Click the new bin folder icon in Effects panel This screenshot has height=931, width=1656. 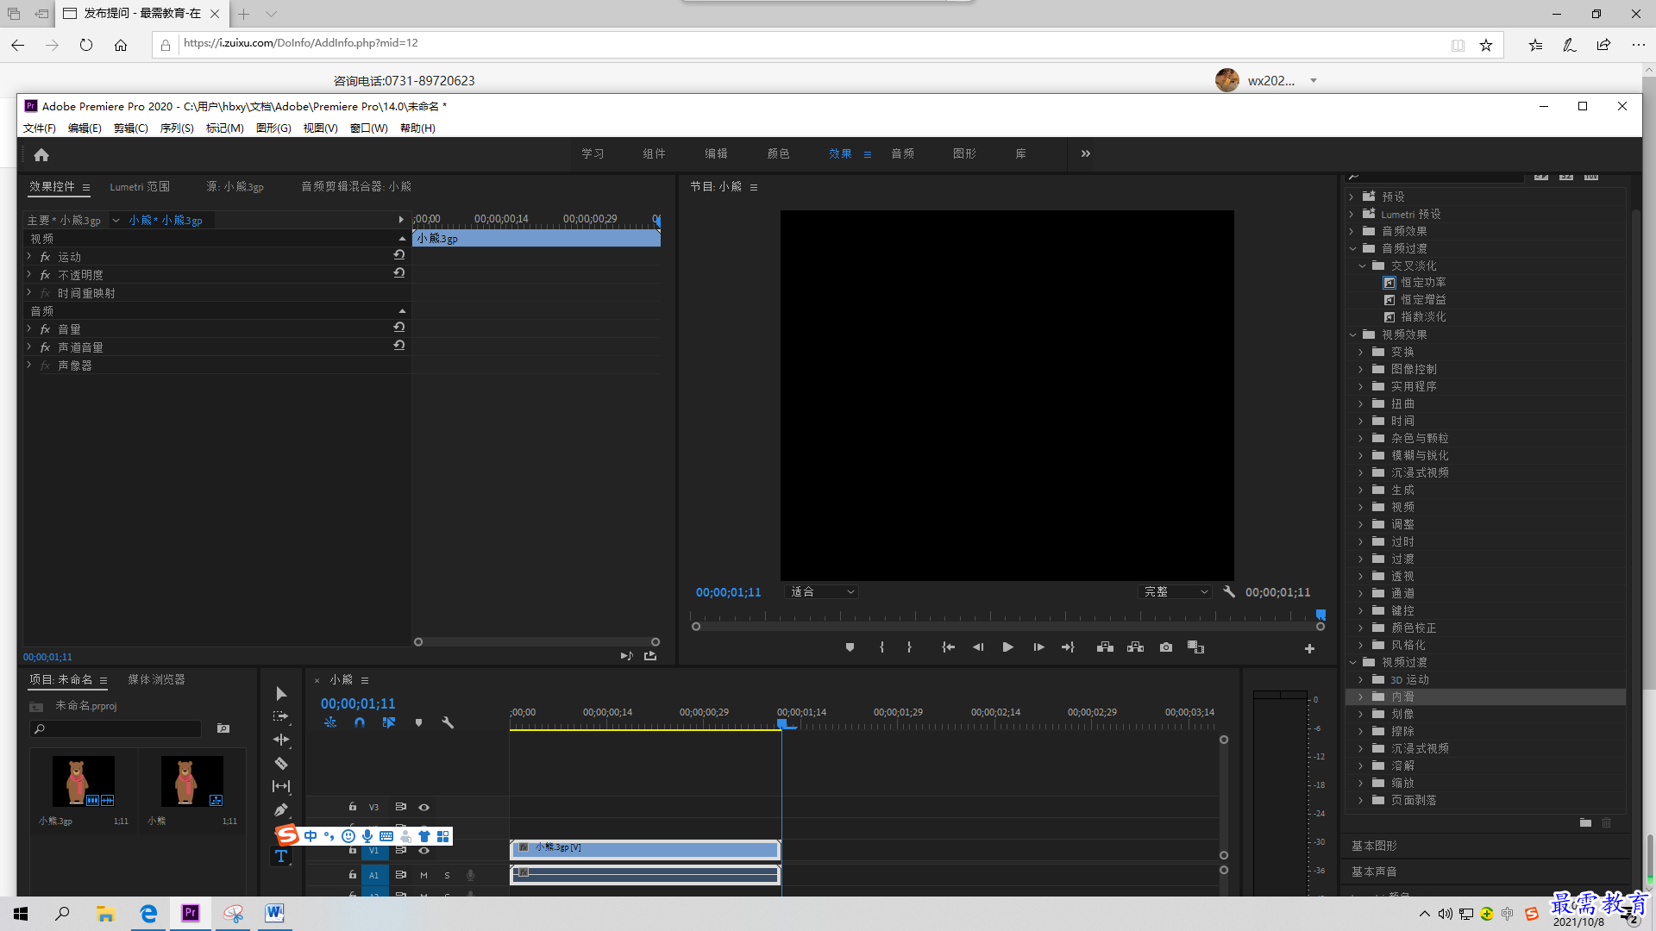click(1585, 823)
